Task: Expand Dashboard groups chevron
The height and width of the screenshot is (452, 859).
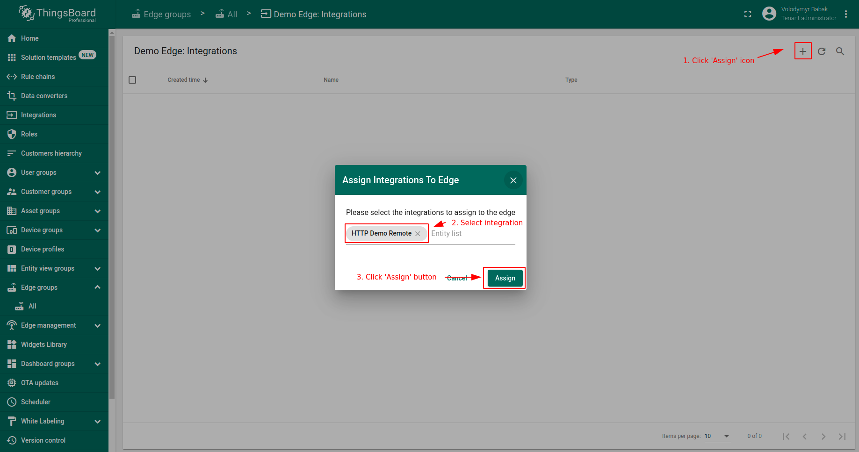Action: tap(97, 364)
